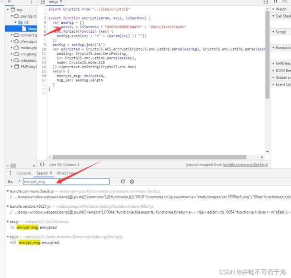Viewport: 291px width, 278px height.
Task: Click the blue h5 folder icon
Action: pos(21,22)
